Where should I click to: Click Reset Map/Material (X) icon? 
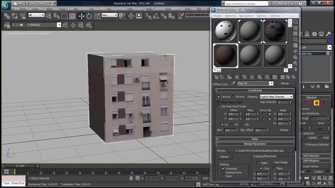pos(237,77)
